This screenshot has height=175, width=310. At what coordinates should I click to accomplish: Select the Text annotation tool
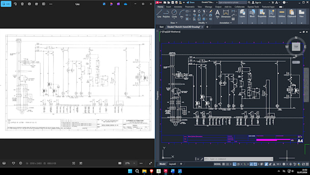tap(217, 14)
